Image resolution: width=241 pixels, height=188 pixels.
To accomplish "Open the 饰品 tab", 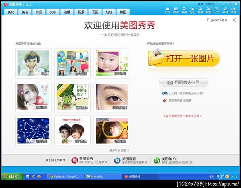I will point(39,12).
